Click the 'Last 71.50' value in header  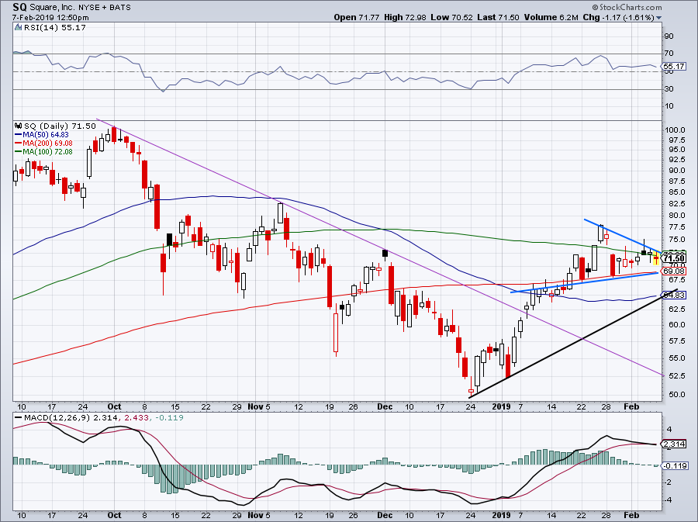(498, 17)
